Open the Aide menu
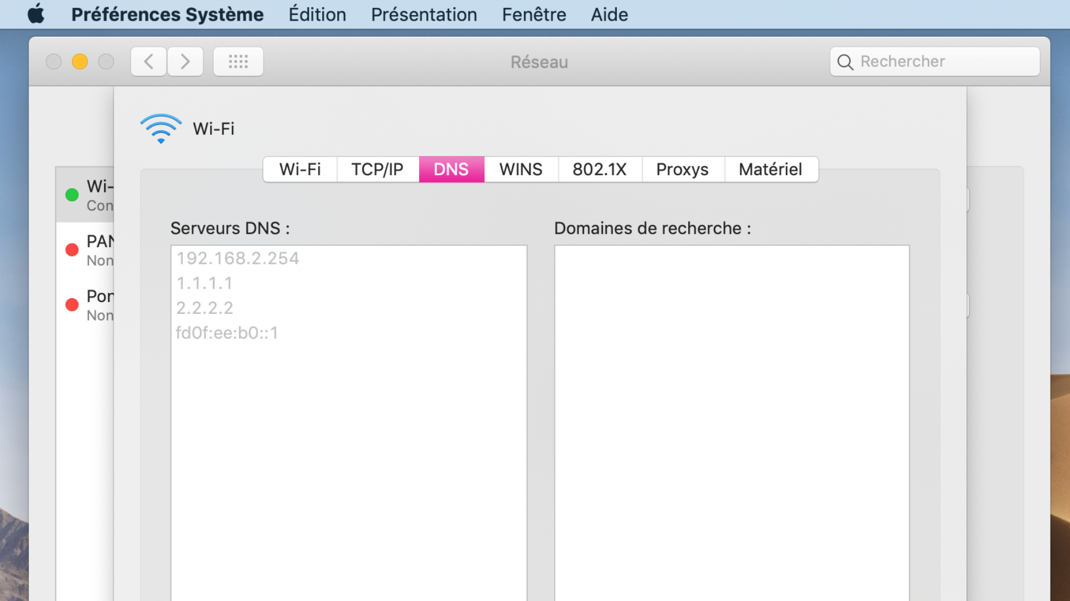 pyautogui.click(x=609, y=14)
